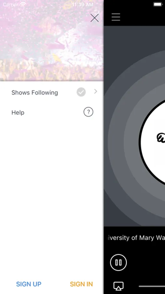Check the battery icon in status bar

tap(158, 4)
